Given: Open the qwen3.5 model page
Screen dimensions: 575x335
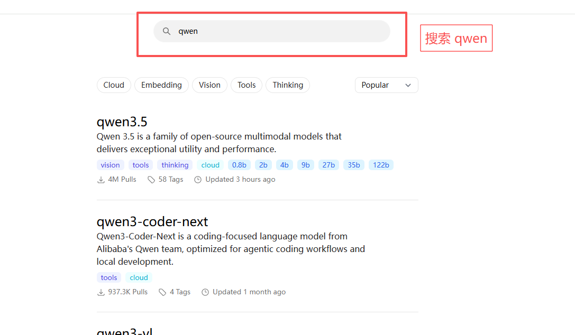Looking at the screenshot, I should pos(122,122).
